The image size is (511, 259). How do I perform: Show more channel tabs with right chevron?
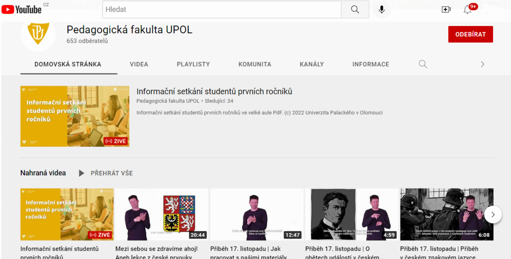(482, 64)
